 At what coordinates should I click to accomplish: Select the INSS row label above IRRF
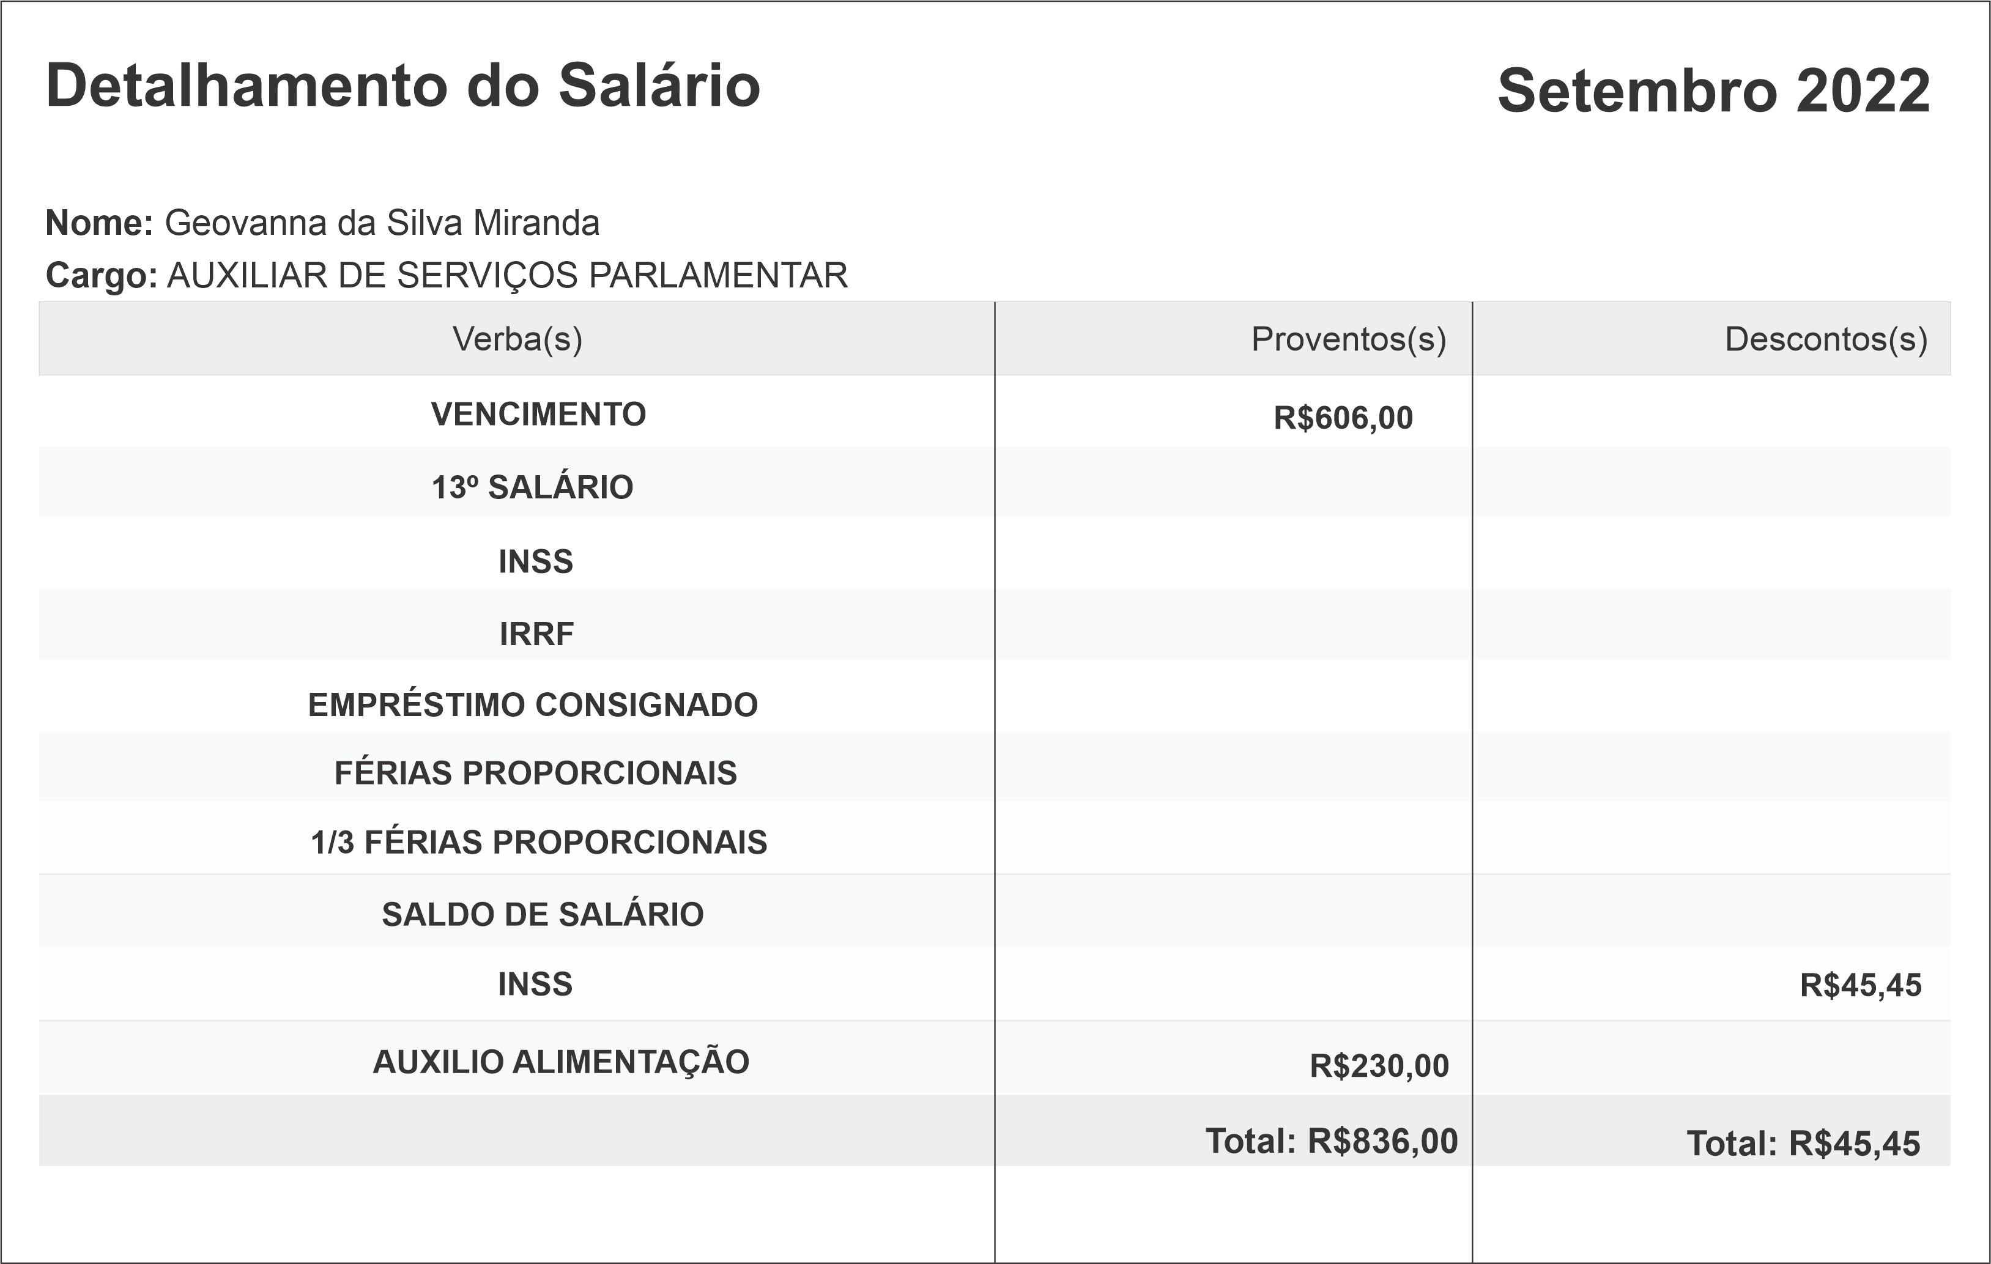tap(535, 562)
